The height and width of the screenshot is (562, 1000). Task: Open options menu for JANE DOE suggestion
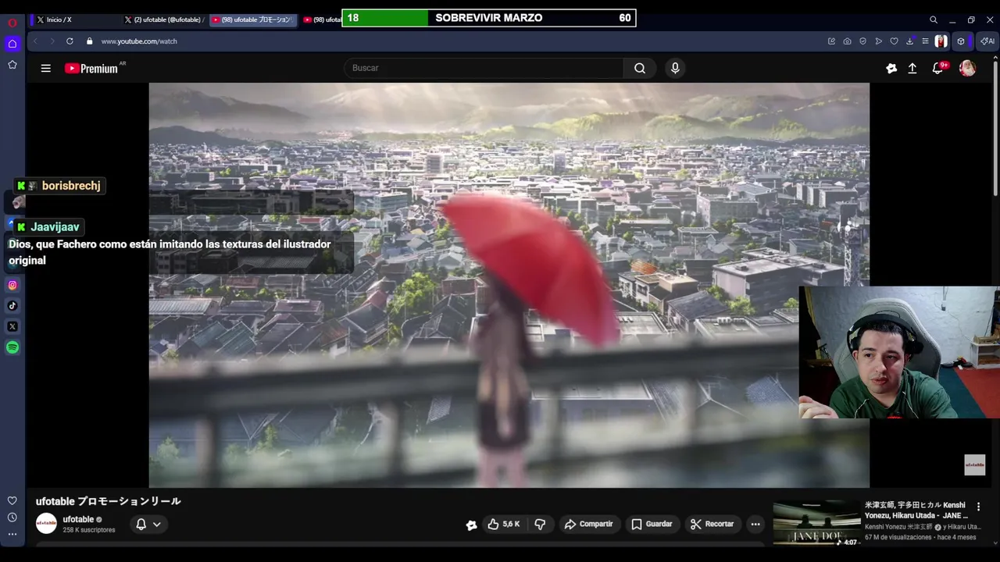tap(978, 507)
